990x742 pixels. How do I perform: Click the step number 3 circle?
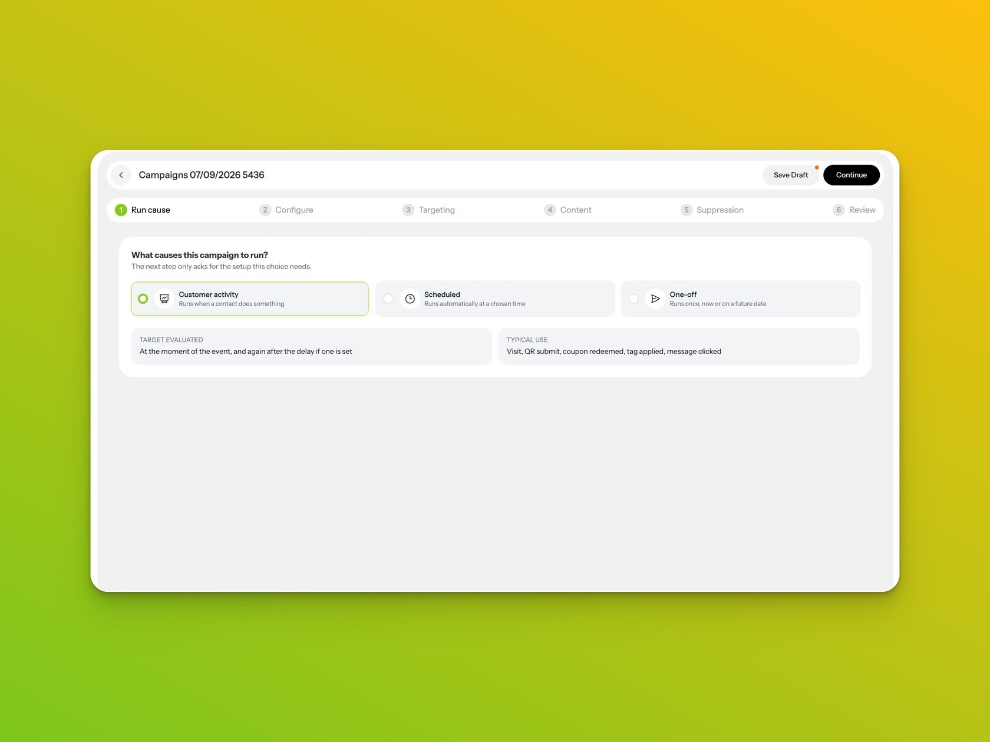pyautogui.click(x=408, y=210)
